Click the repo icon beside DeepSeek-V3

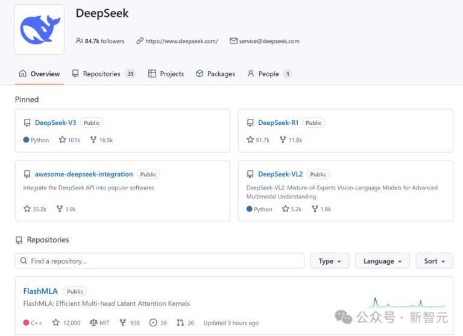(x=27, y=122)
